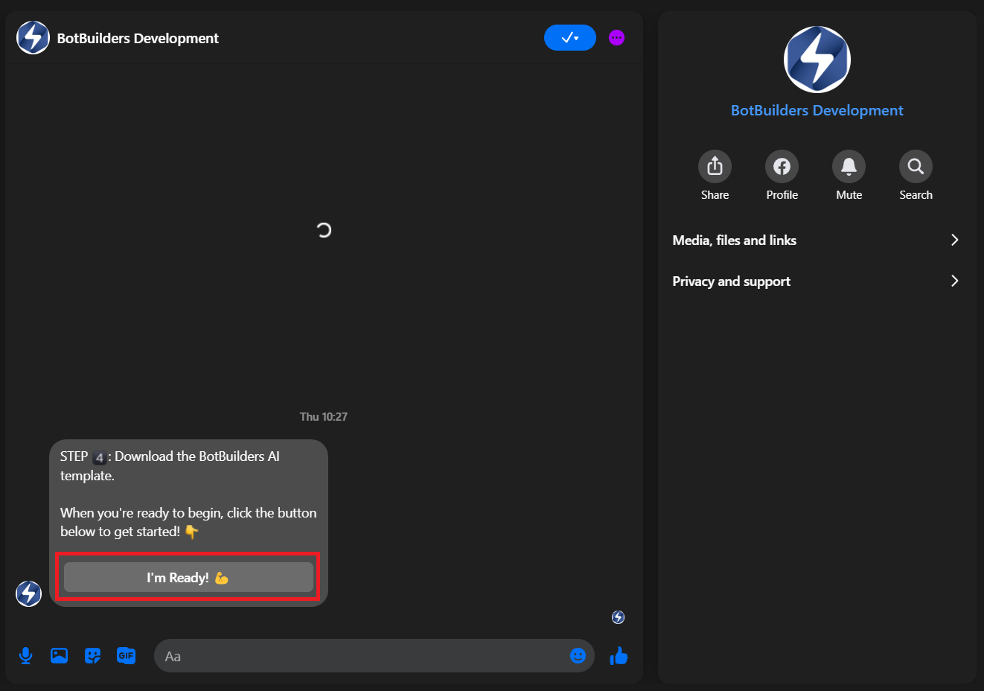Open the sticker picker icon
984x691 pixels.
coord(93,656)
